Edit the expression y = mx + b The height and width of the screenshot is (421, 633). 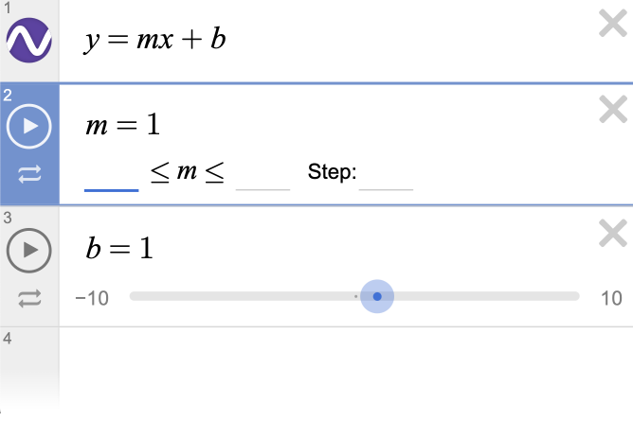155,40
